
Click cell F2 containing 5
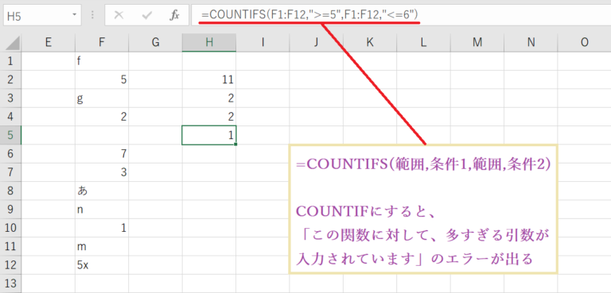[x=102, y=79]
